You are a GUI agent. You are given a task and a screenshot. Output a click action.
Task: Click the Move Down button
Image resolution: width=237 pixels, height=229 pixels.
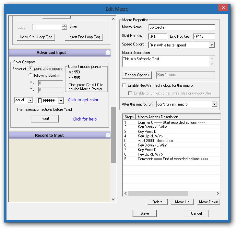208,202
